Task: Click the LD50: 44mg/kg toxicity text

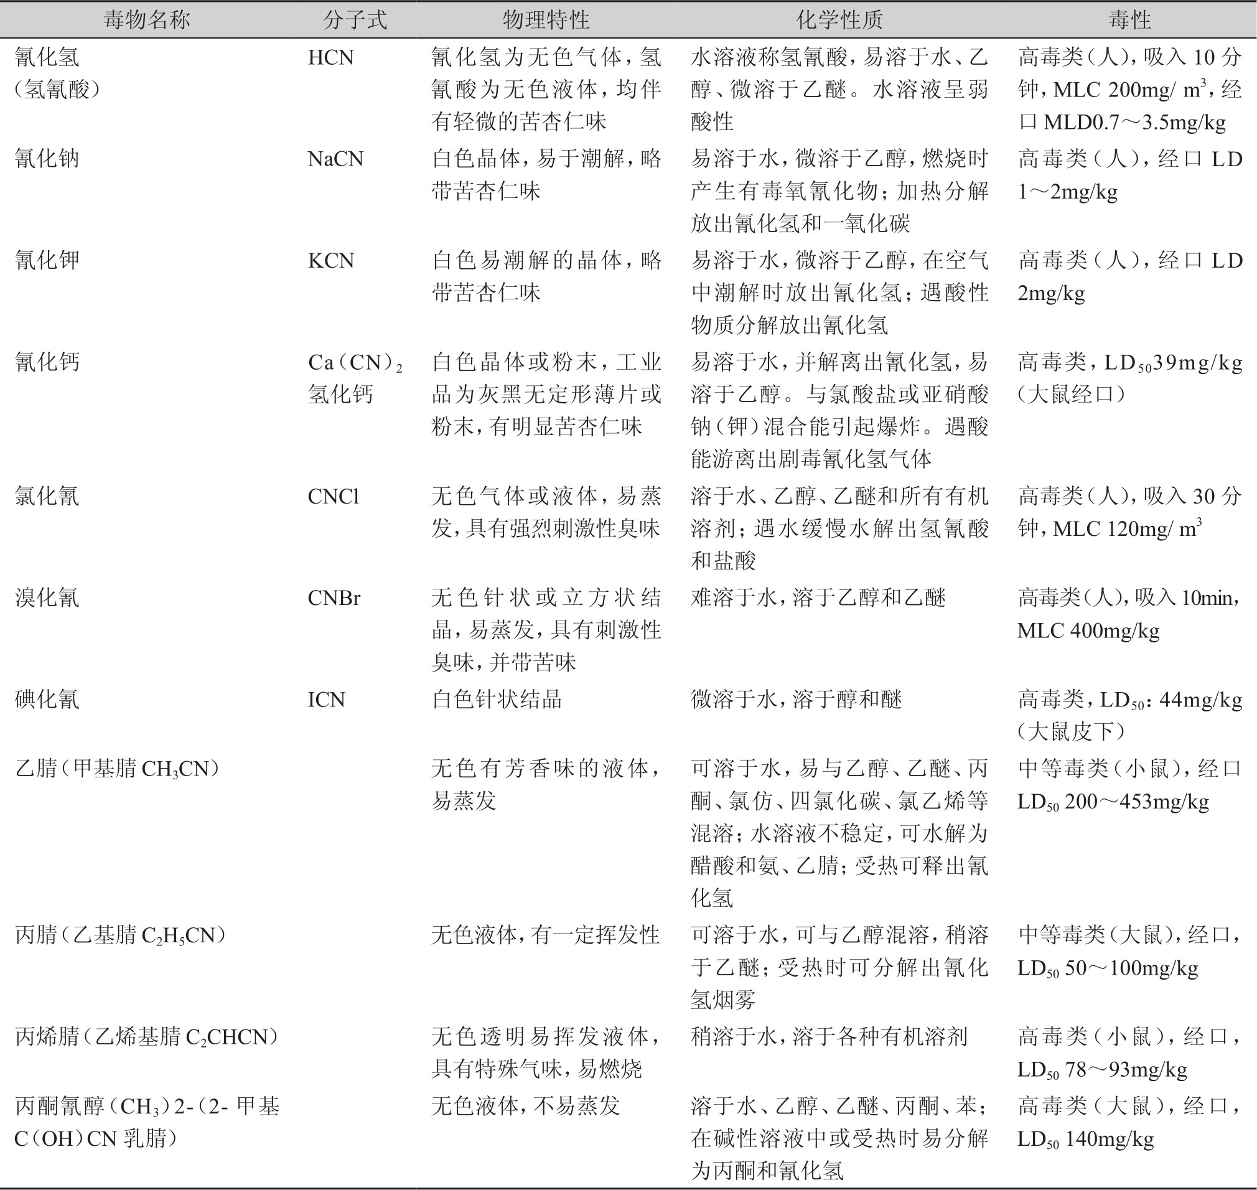Action: pyautogui.click(x=1171, y=700)
